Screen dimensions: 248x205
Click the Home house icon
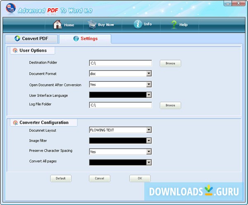(57, 24)
